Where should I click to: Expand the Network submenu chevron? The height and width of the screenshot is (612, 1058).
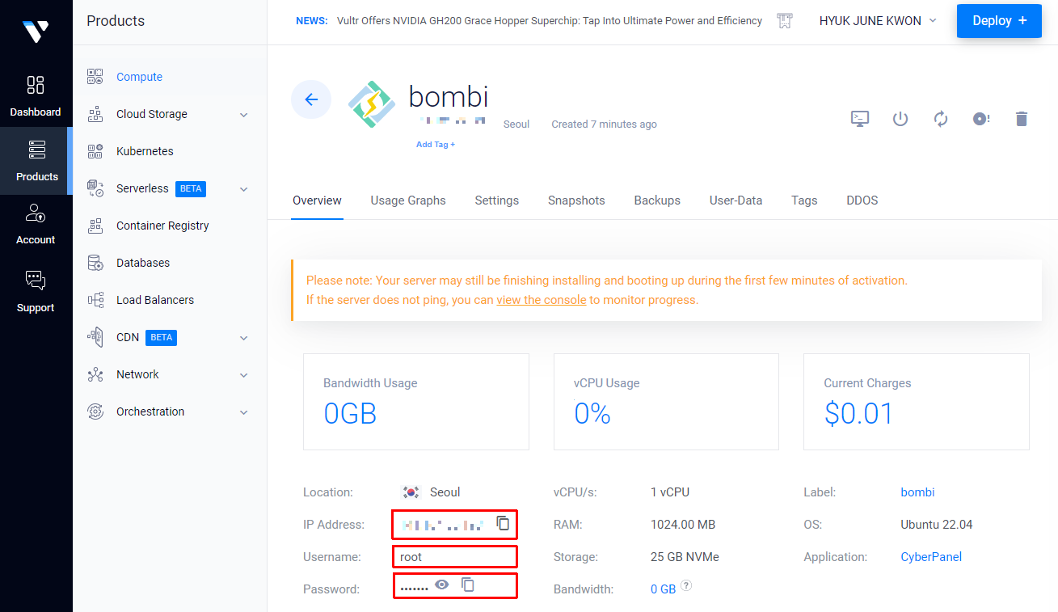244,375
